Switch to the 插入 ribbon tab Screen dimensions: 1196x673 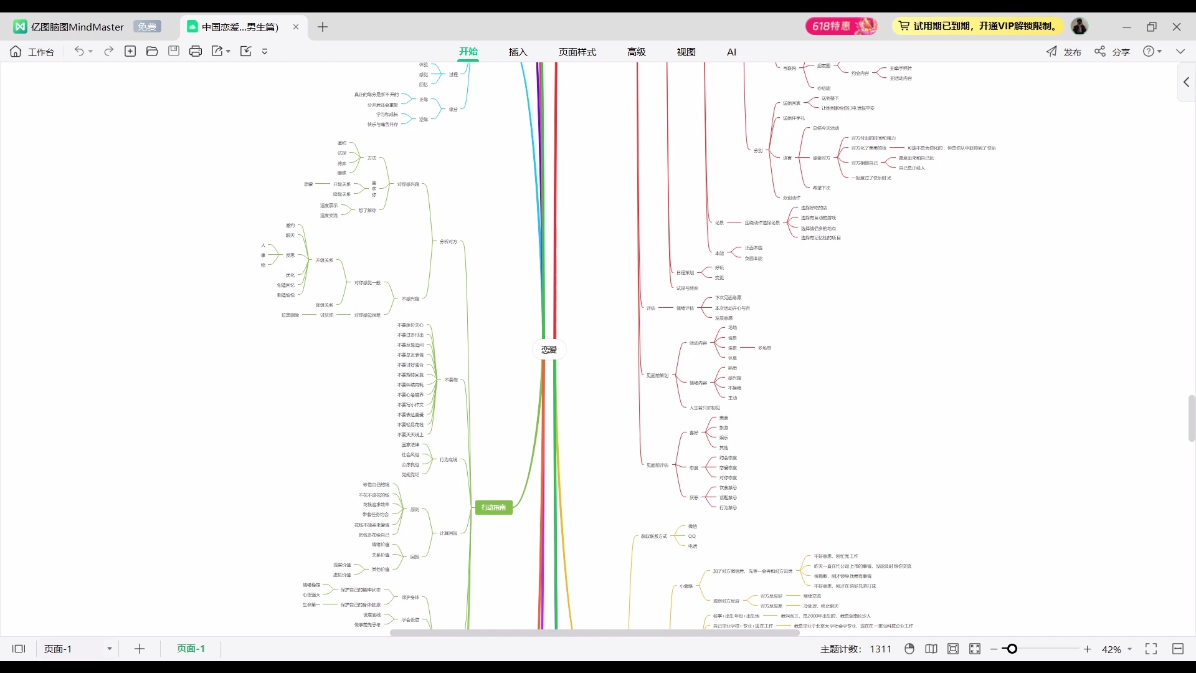518,52
